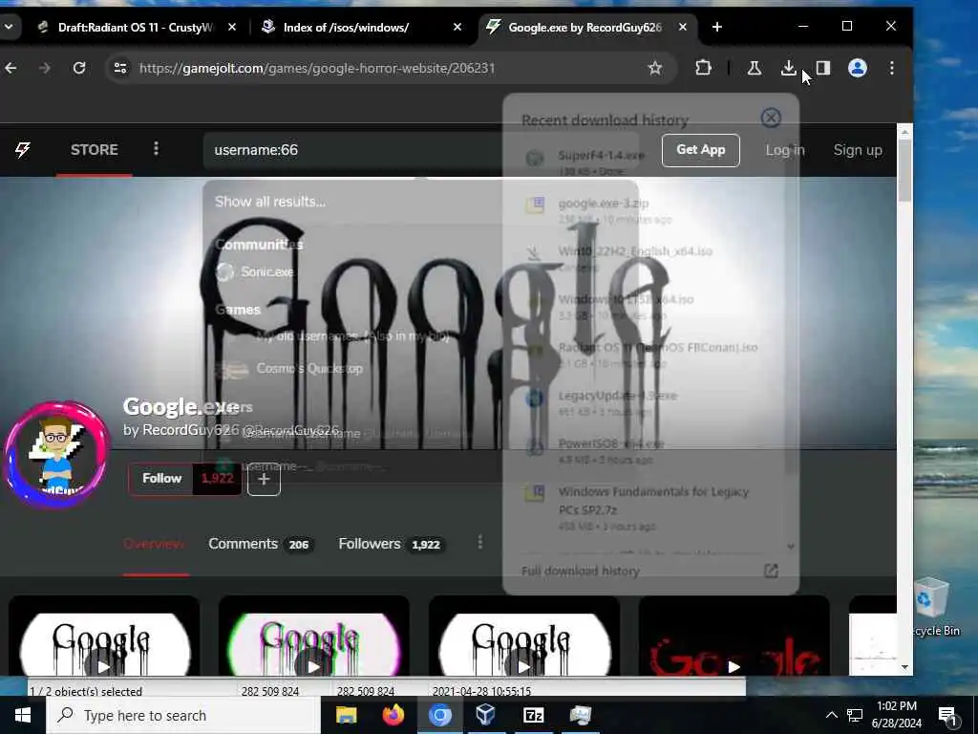Bookmark this page with the star icon
The width and height of the screenshot is (978, 734).
[x=654, y=68]
